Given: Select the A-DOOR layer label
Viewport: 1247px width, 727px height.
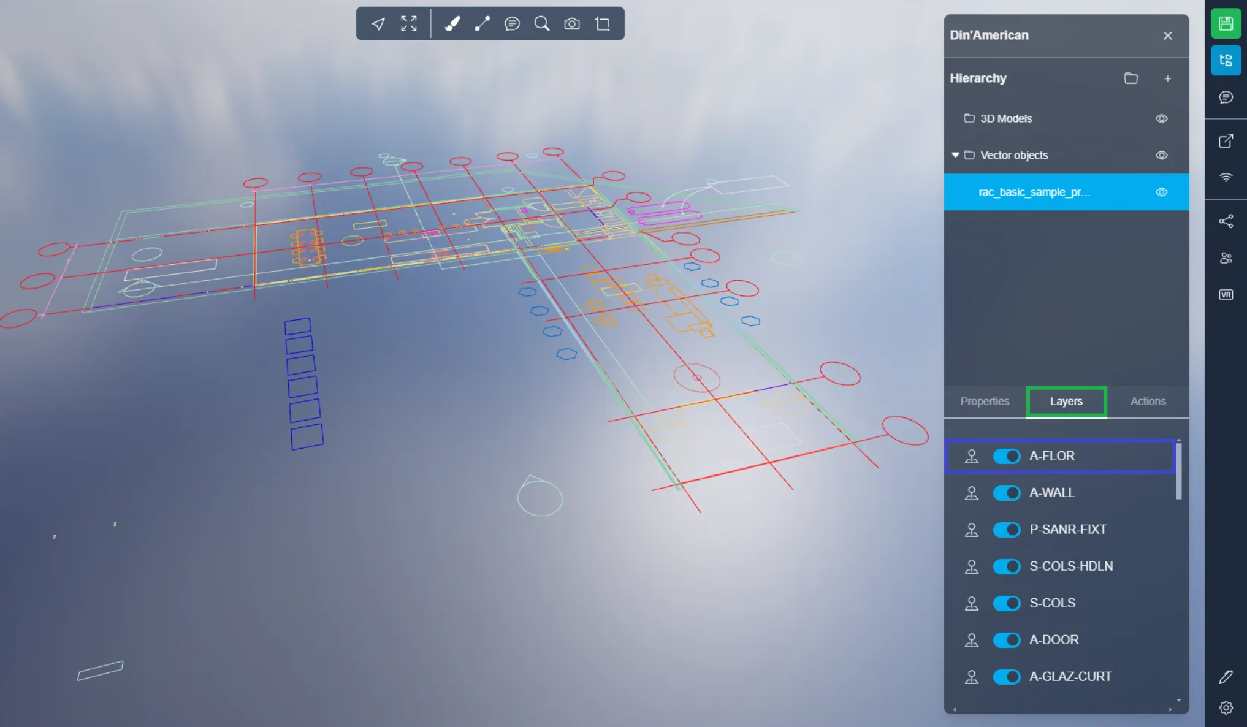Looking at the screenshot, I should 1054,640.
